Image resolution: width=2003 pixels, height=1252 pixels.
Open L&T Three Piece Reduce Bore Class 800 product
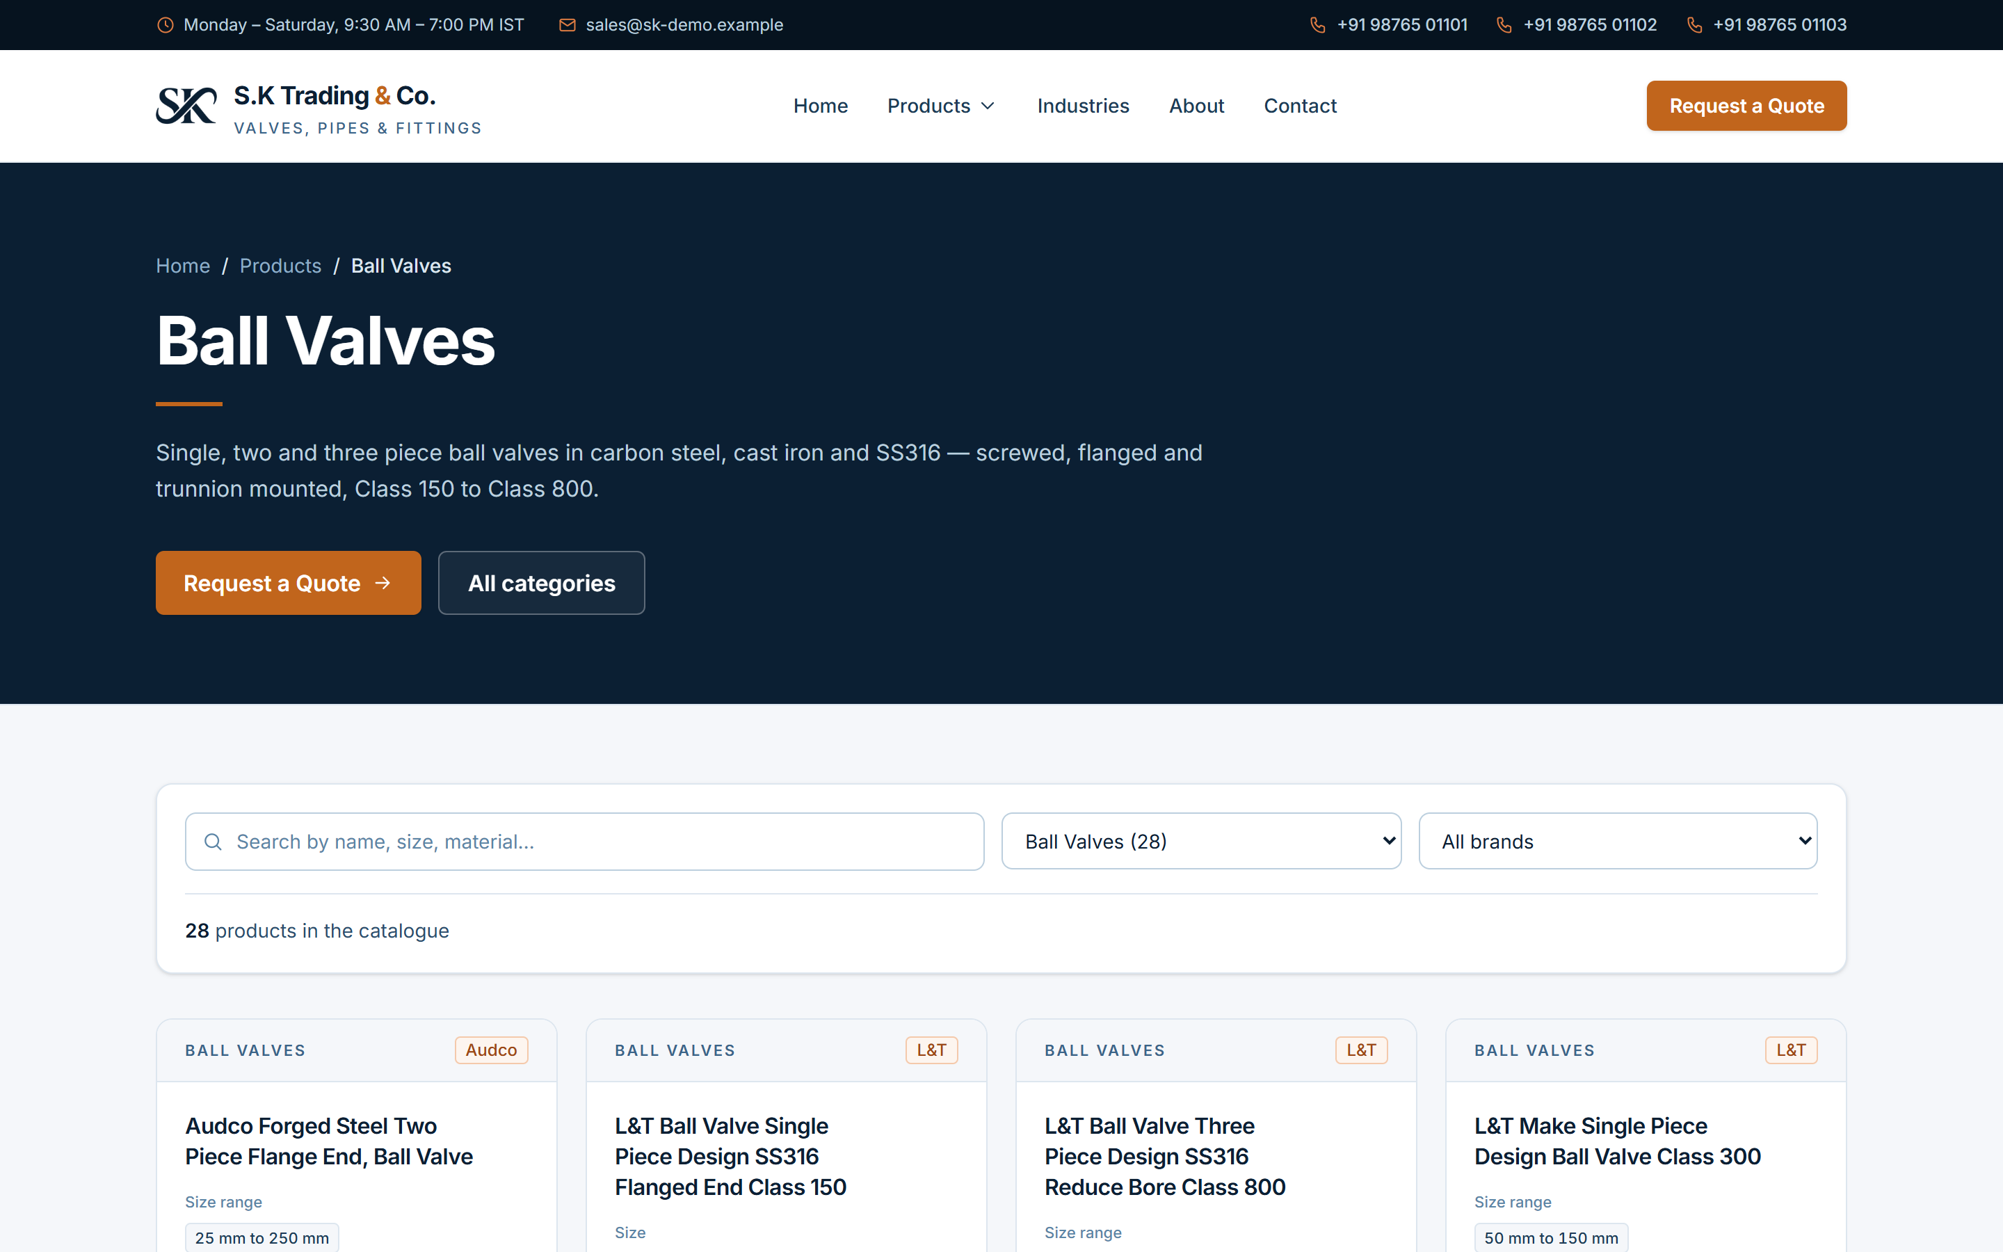pos(1164,1156)
